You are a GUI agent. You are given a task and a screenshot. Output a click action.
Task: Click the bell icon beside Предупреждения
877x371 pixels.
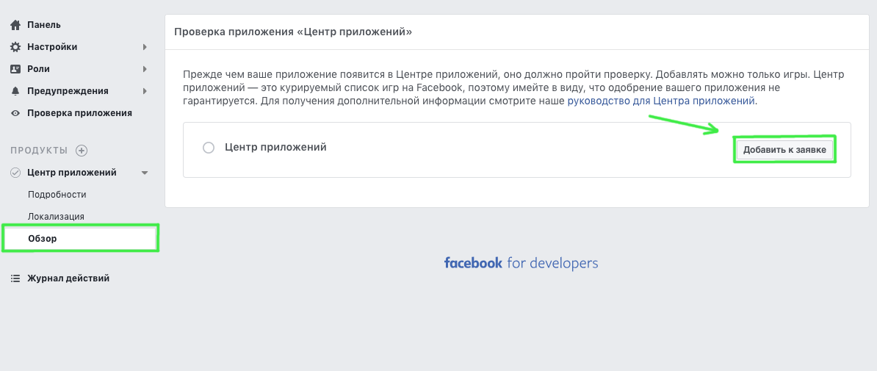[x=15, y=91]
